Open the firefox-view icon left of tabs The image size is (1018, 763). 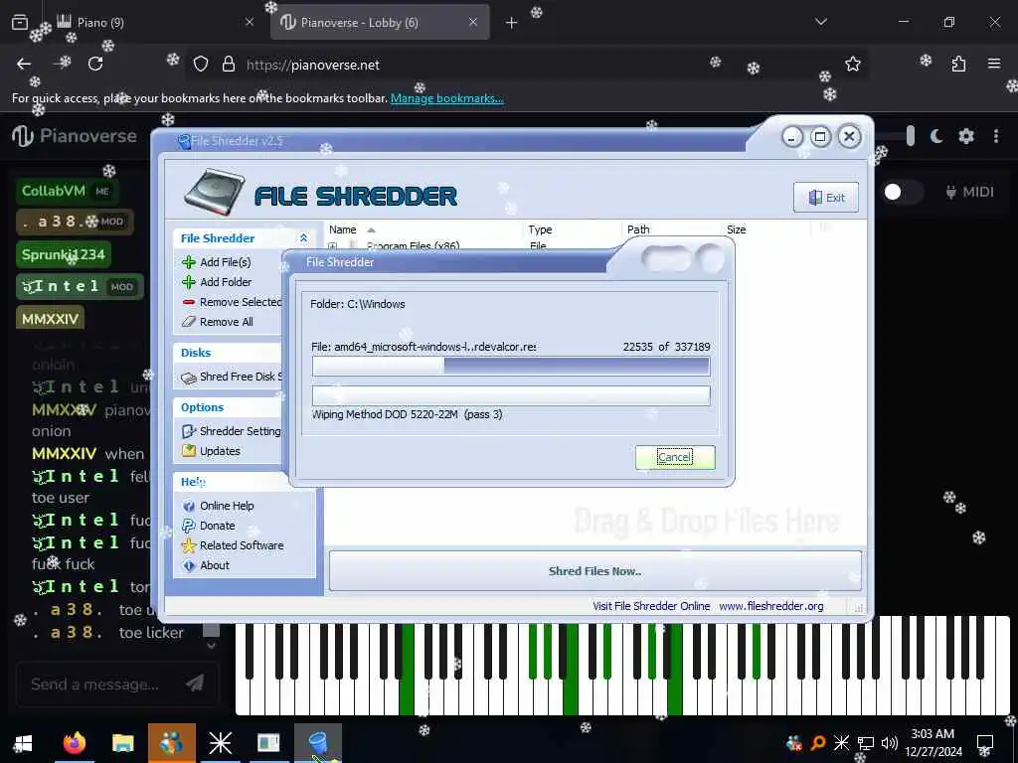[x=20, y=22]
